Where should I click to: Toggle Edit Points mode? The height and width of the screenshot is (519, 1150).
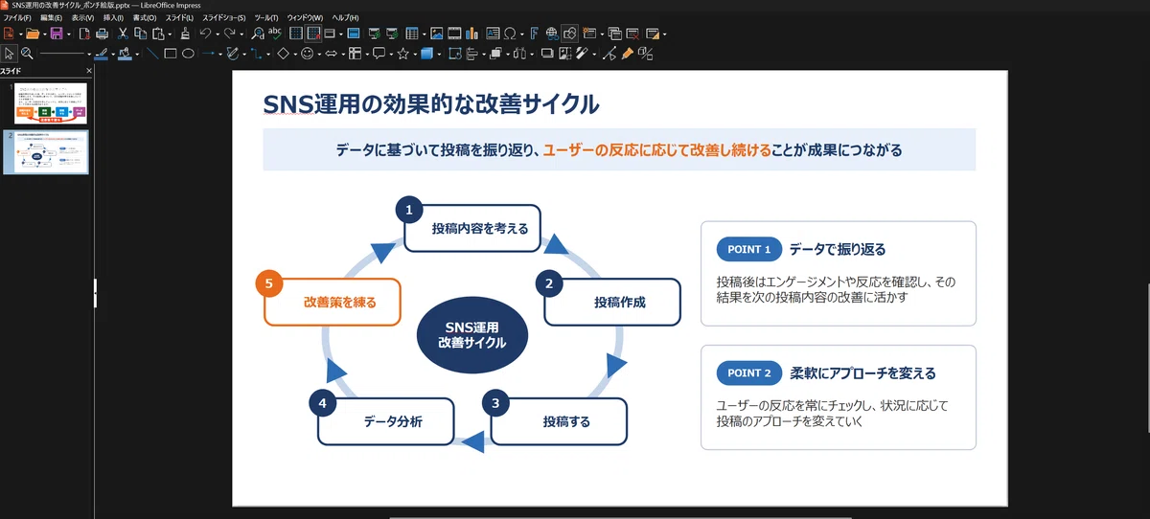609,54
